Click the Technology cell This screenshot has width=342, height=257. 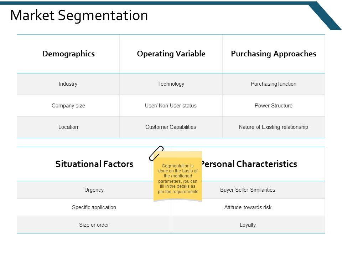pyautogui.click(x=171, y=84)
